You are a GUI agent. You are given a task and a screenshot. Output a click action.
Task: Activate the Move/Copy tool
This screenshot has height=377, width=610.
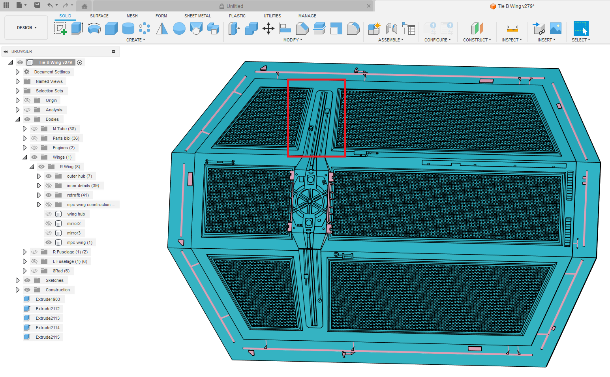[268, 28]
